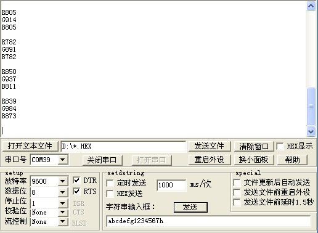Switch to small panel via 换小面板
318x233 pixels.
pos(254,160)
